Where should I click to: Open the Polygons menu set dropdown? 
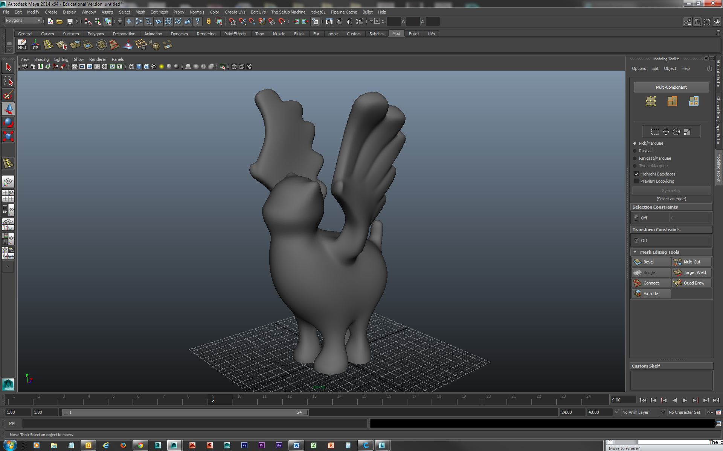23,21
